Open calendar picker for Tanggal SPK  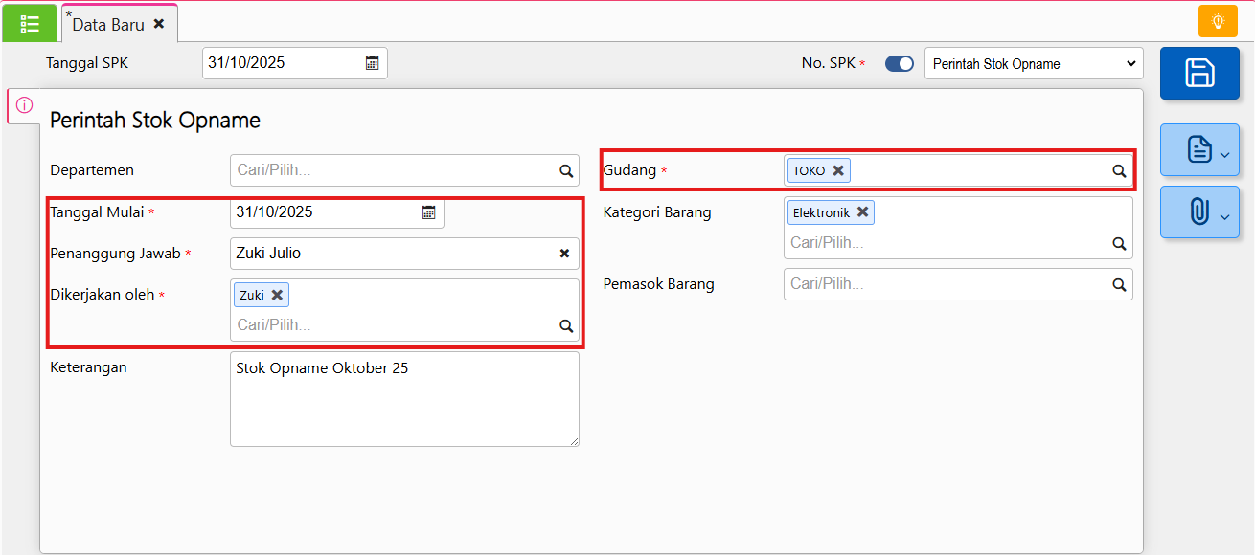pyautogui.click(x=372, y=63)
